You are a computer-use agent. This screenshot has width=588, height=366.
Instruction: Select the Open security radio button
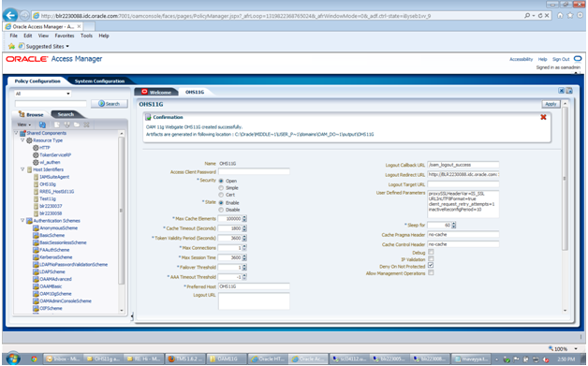pos(221,181)
